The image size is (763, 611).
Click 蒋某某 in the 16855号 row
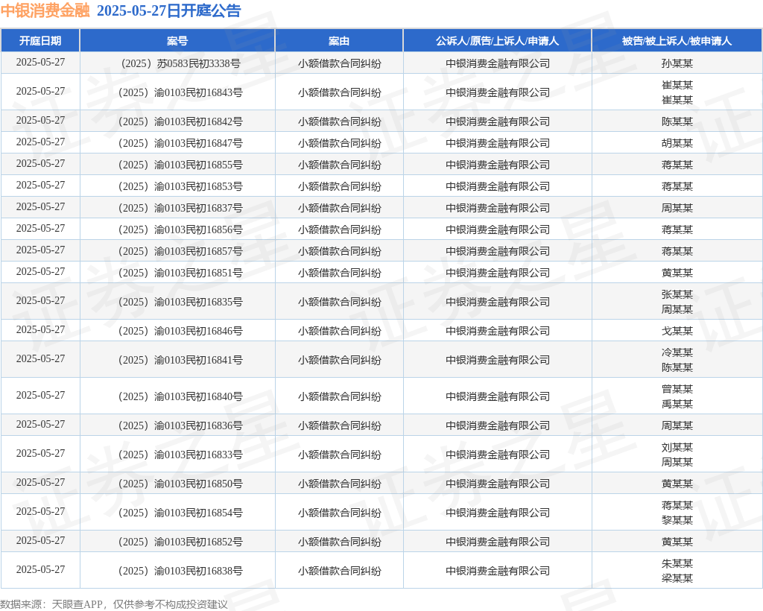(x=677, y=165)
